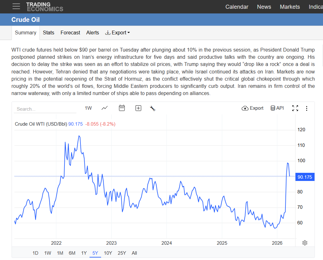
Task: Open chart axis settings gear
Action: [305, 243]
